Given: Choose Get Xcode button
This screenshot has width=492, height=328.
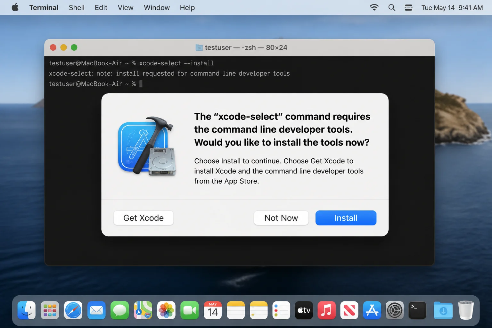Looking at the screenshot, I should (x=143, y=218).
